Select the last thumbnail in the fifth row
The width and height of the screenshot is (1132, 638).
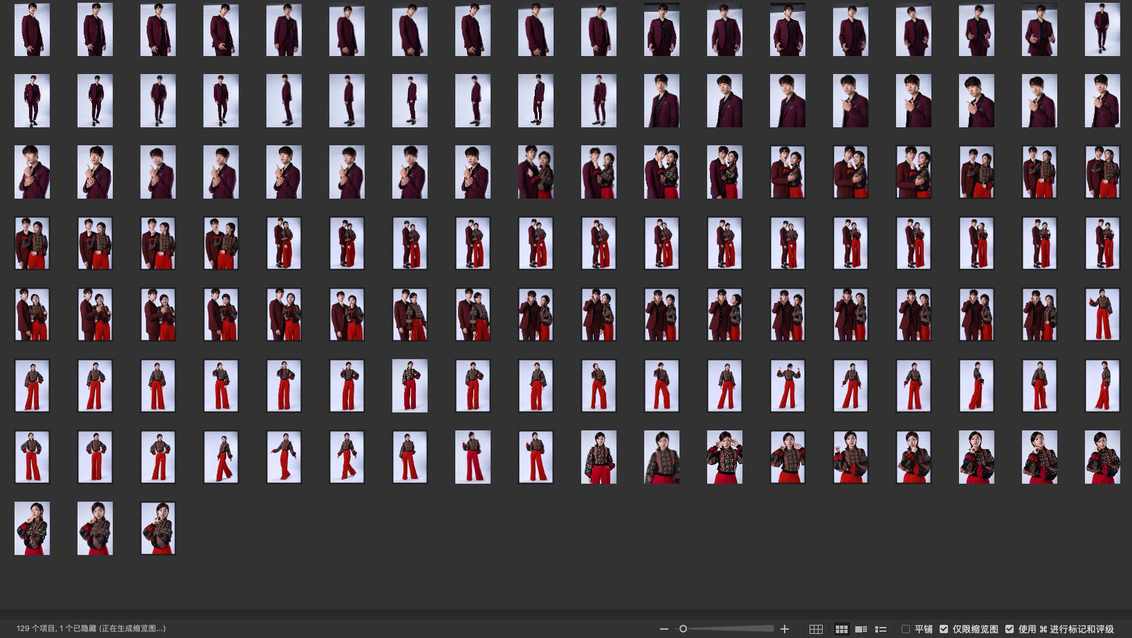[1102, 315]
